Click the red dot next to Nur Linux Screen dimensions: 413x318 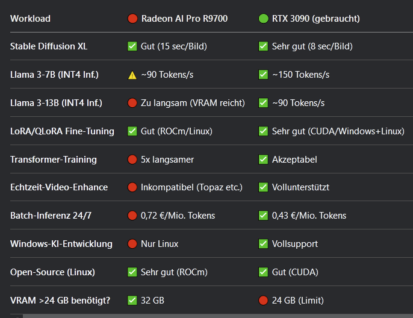132,244
